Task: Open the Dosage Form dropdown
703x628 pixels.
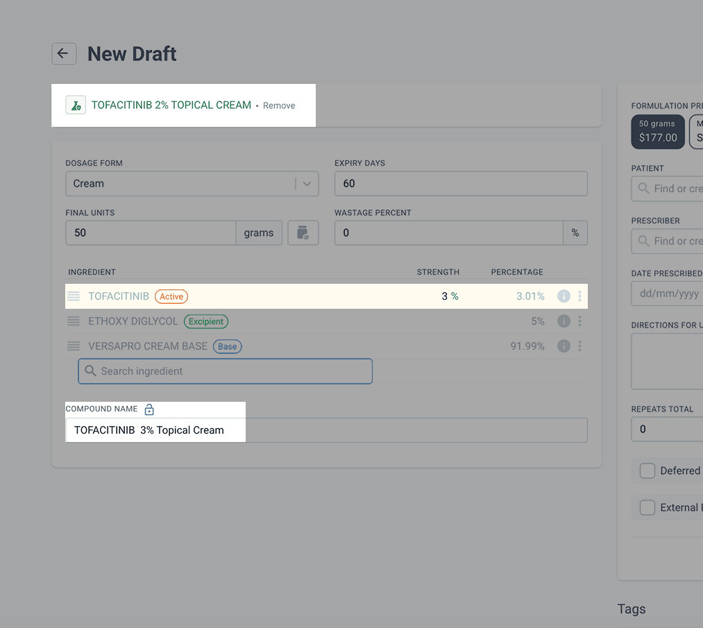Action: click(x=192, y=183)
